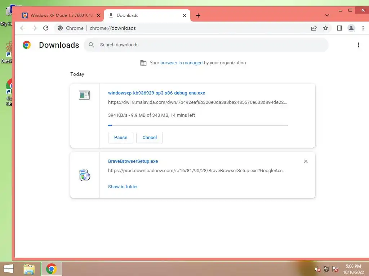Close the Downloads tab
Image resolution: width=369 pixels, height=276 pixels.
[184, 15]
